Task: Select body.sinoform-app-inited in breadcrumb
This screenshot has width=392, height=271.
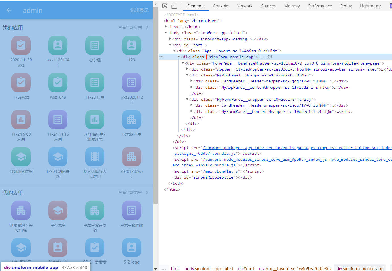Action: [209, 268]
